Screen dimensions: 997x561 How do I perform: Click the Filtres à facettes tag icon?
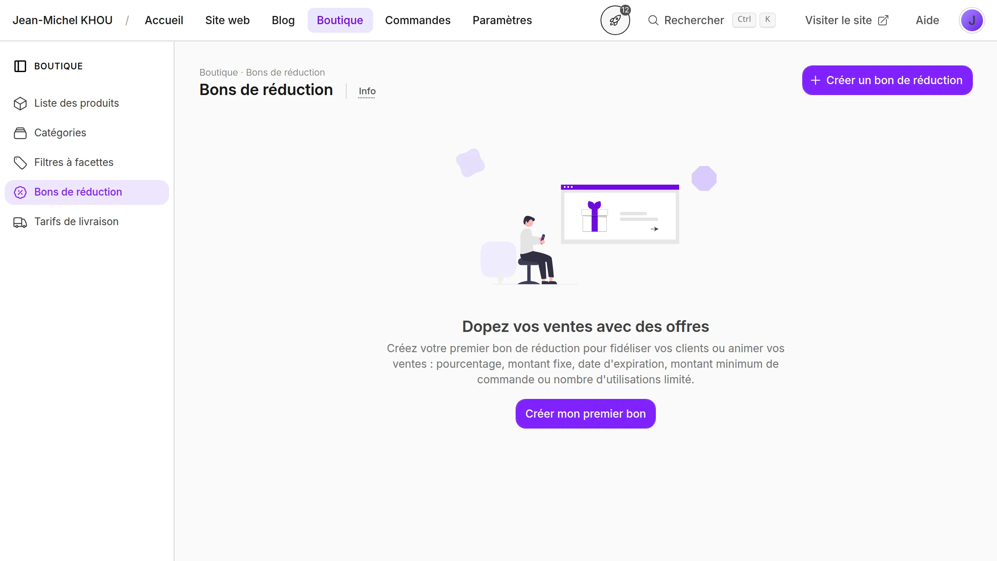(20, 162)
